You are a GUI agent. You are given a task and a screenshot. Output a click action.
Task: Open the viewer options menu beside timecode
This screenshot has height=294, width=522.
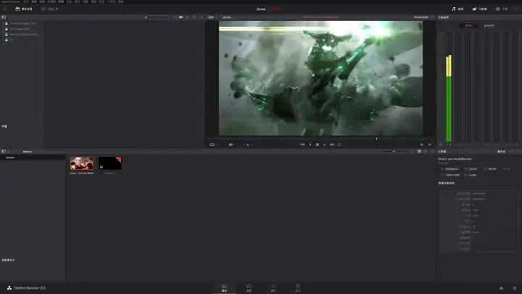[432, 17]
